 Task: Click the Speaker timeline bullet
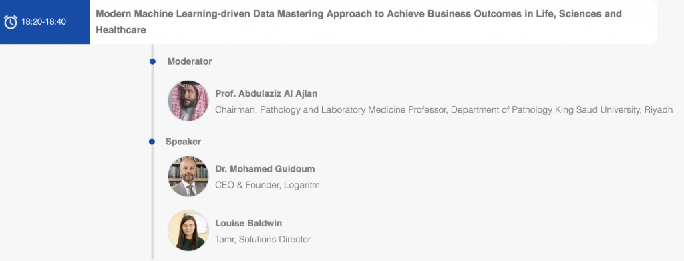point(152,142)
